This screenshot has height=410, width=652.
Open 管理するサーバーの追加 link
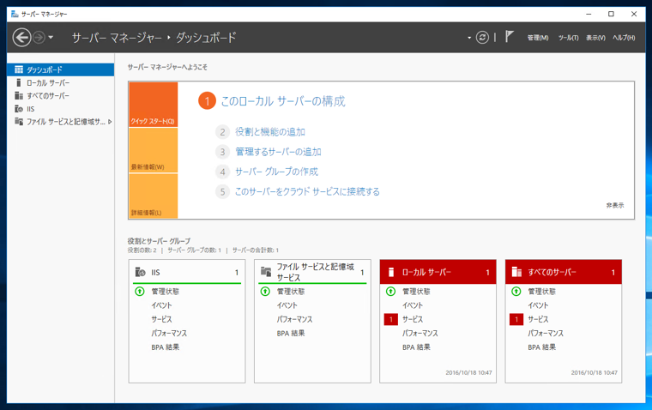[x=278, y=152]
